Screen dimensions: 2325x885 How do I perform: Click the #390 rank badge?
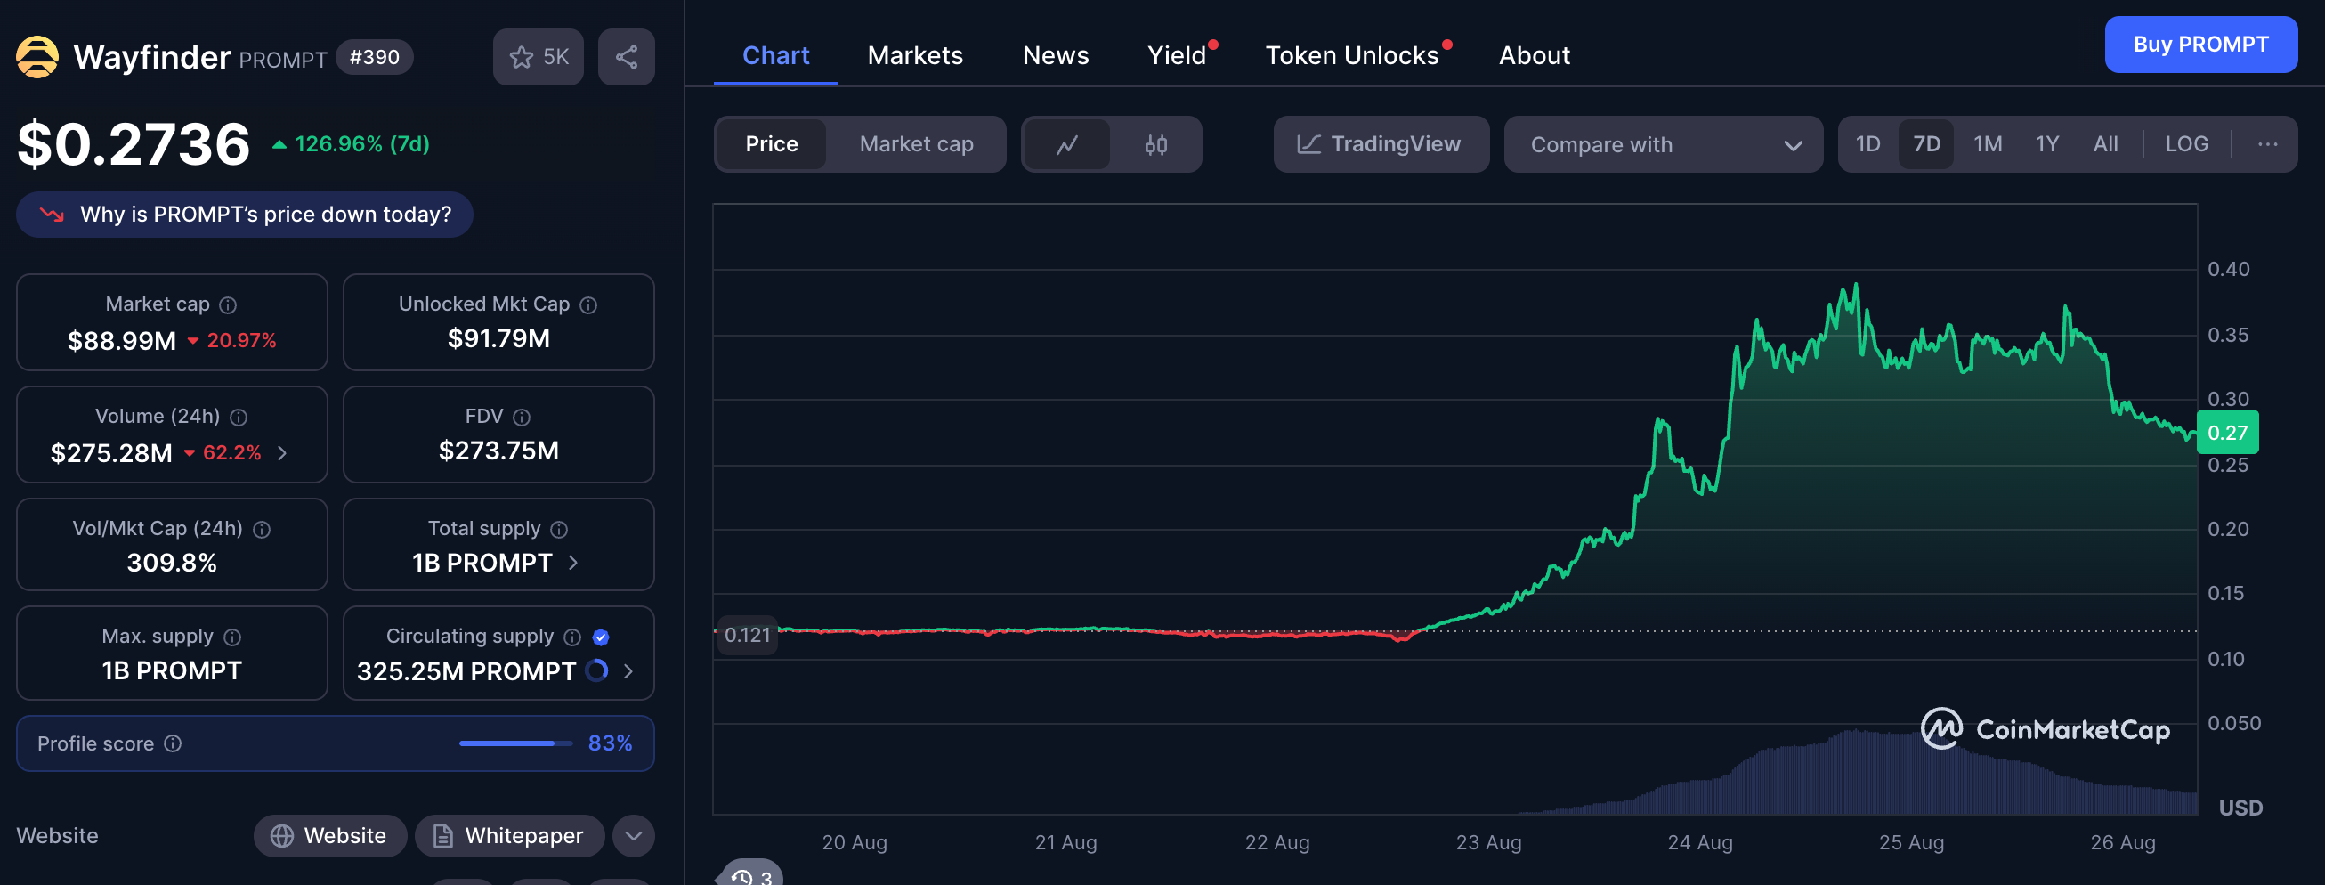(x=375, y=57)
